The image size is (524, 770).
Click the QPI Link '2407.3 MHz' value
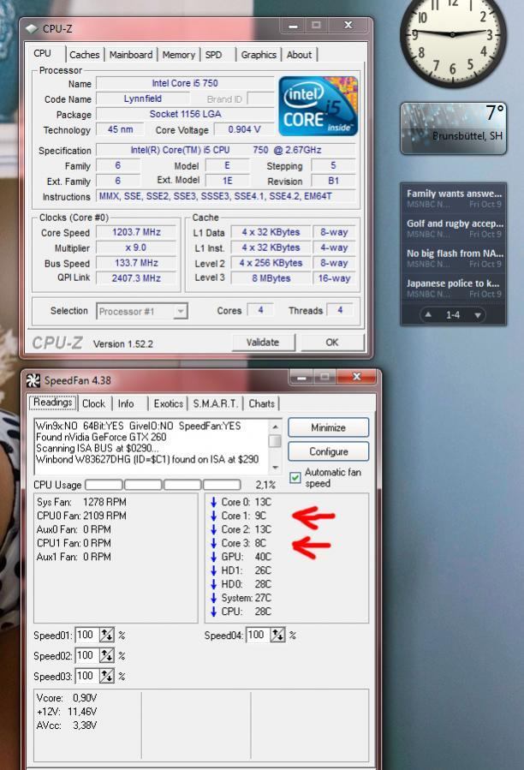(136, 278)
